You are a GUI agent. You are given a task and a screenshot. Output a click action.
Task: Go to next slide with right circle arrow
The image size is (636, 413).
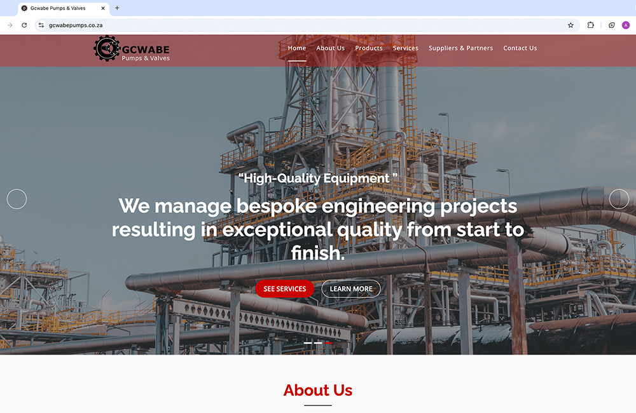619,199
